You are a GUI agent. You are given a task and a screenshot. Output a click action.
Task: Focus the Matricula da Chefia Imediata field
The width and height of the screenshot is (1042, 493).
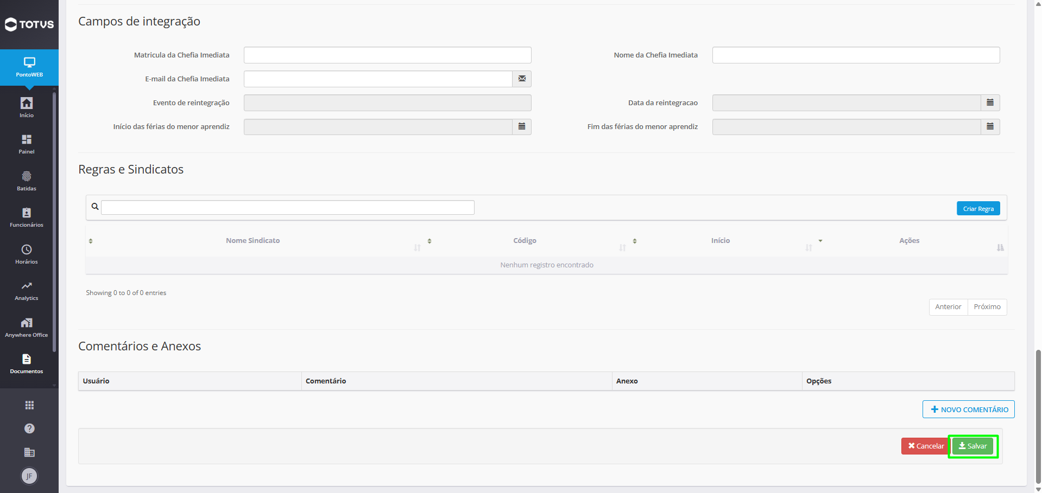click(x=388, y=55)
